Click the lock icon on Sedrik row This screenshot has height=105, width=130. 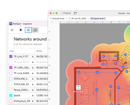click(33, 96)
